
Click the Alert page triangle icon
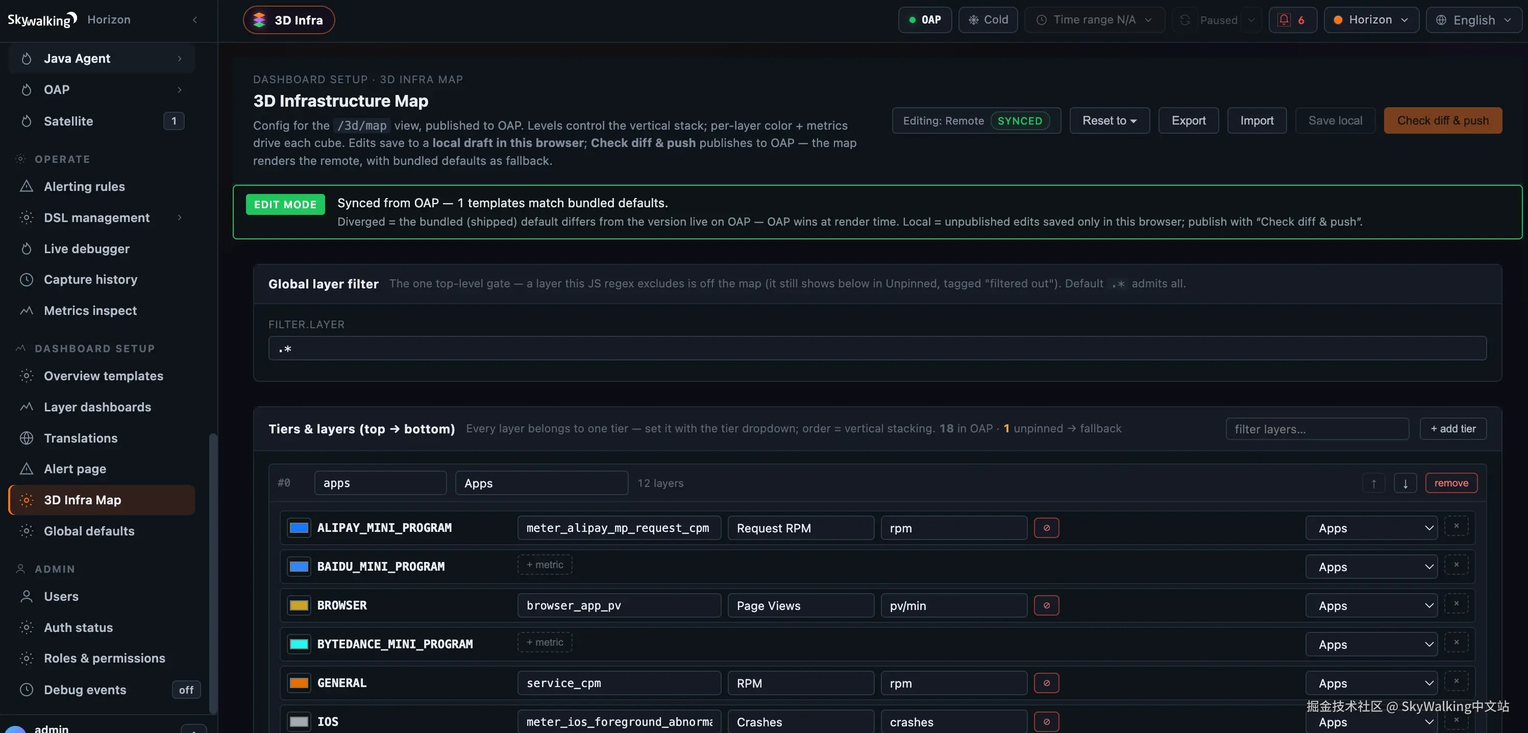click(26, 469)
